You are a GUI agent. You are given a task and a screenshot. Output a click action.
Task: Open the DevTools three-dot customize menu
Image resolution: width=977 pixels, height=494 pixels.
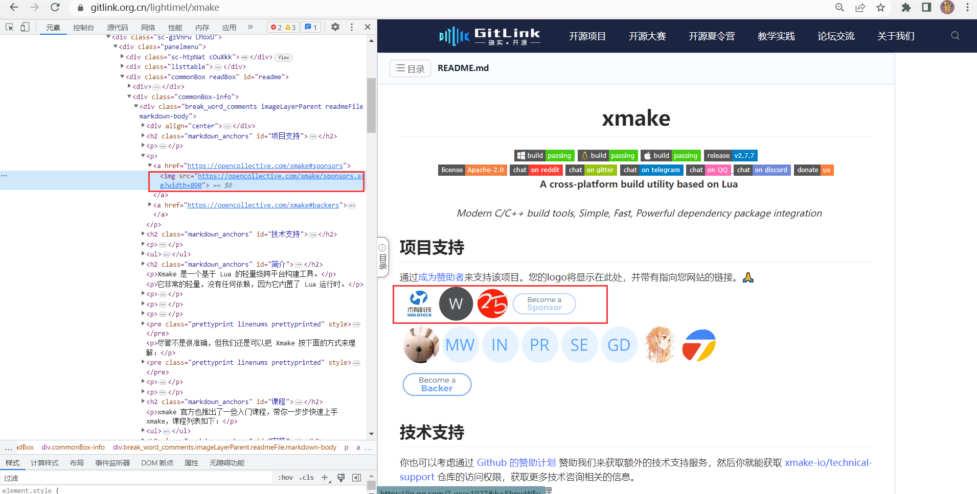(x=352, y=27)
